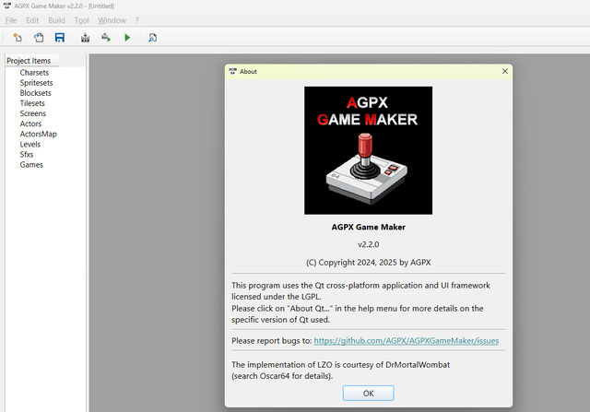The width and height of the screenshot is (590, 412).
Task: Click the New project toolbar icon
Action: click(x=18, y=38)
